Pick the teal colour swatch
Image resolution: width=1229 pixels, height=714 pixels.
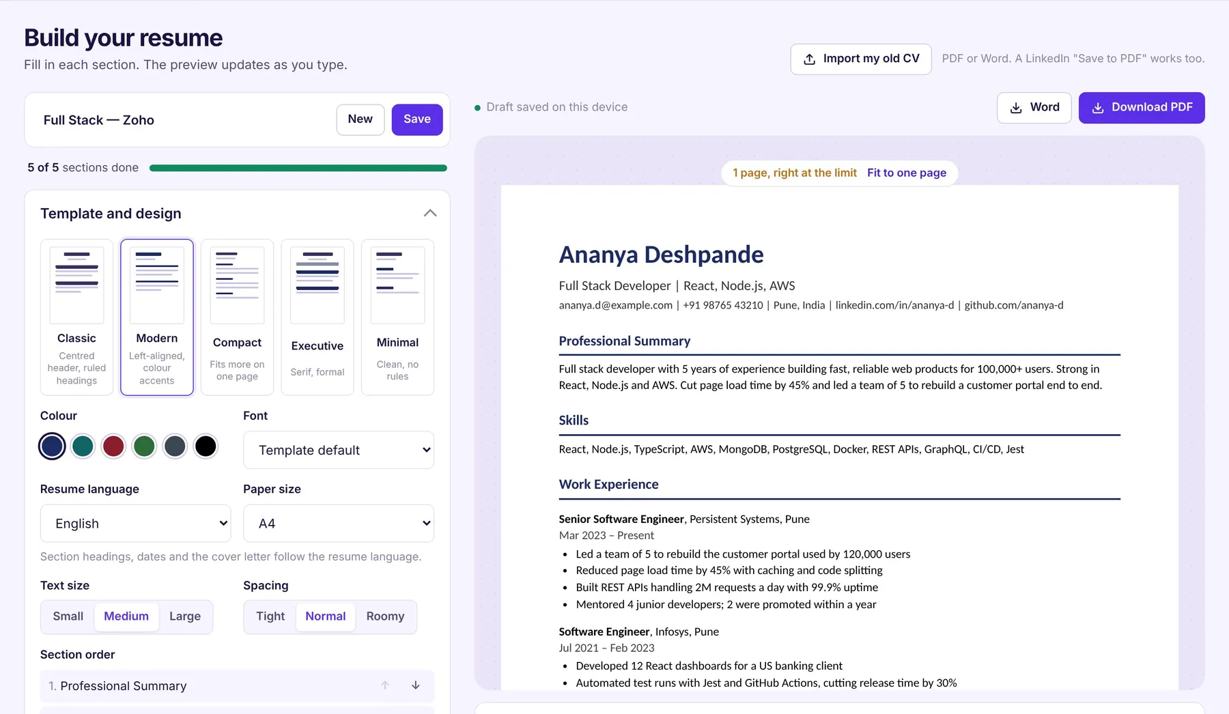83,446
